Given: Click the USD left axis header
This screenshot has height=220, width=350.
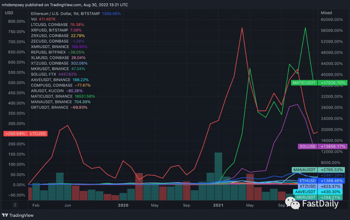Looking at the screenshot, I should click(x=9, y=13).
